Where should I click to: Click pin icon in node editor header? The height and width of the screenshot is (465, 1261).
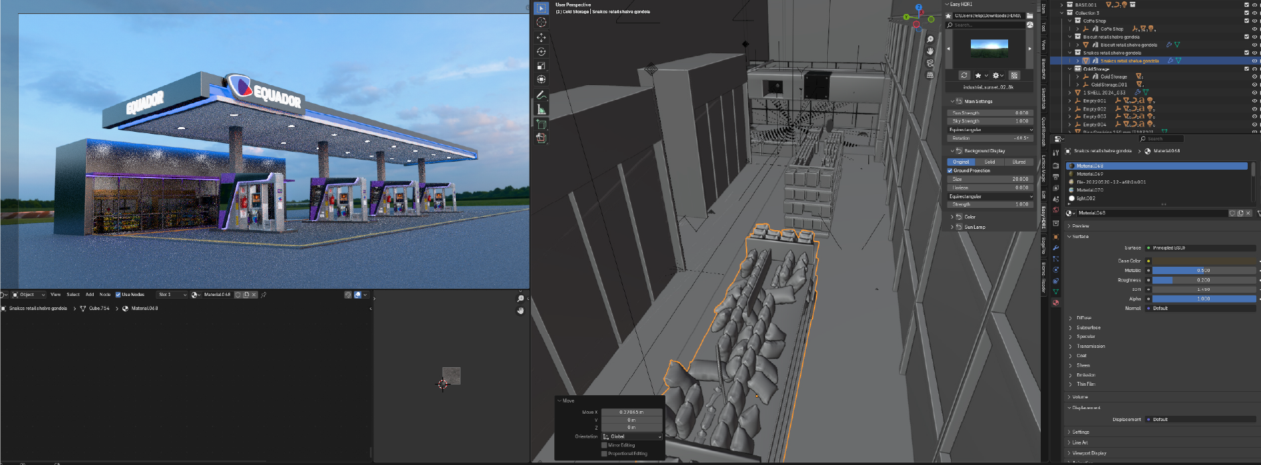(264, 295)
